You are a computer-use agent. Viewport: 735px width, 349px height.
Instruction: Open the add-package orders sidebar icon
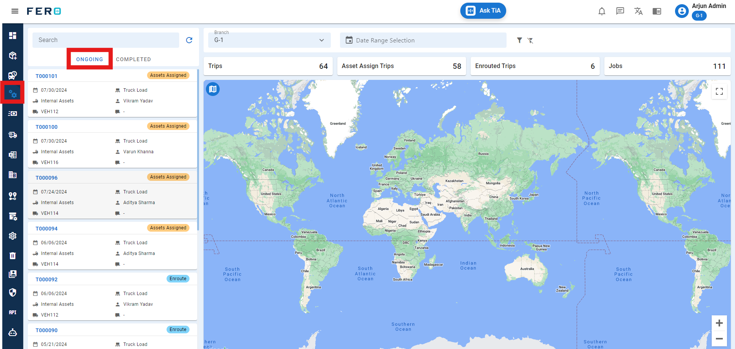[13, 55]
